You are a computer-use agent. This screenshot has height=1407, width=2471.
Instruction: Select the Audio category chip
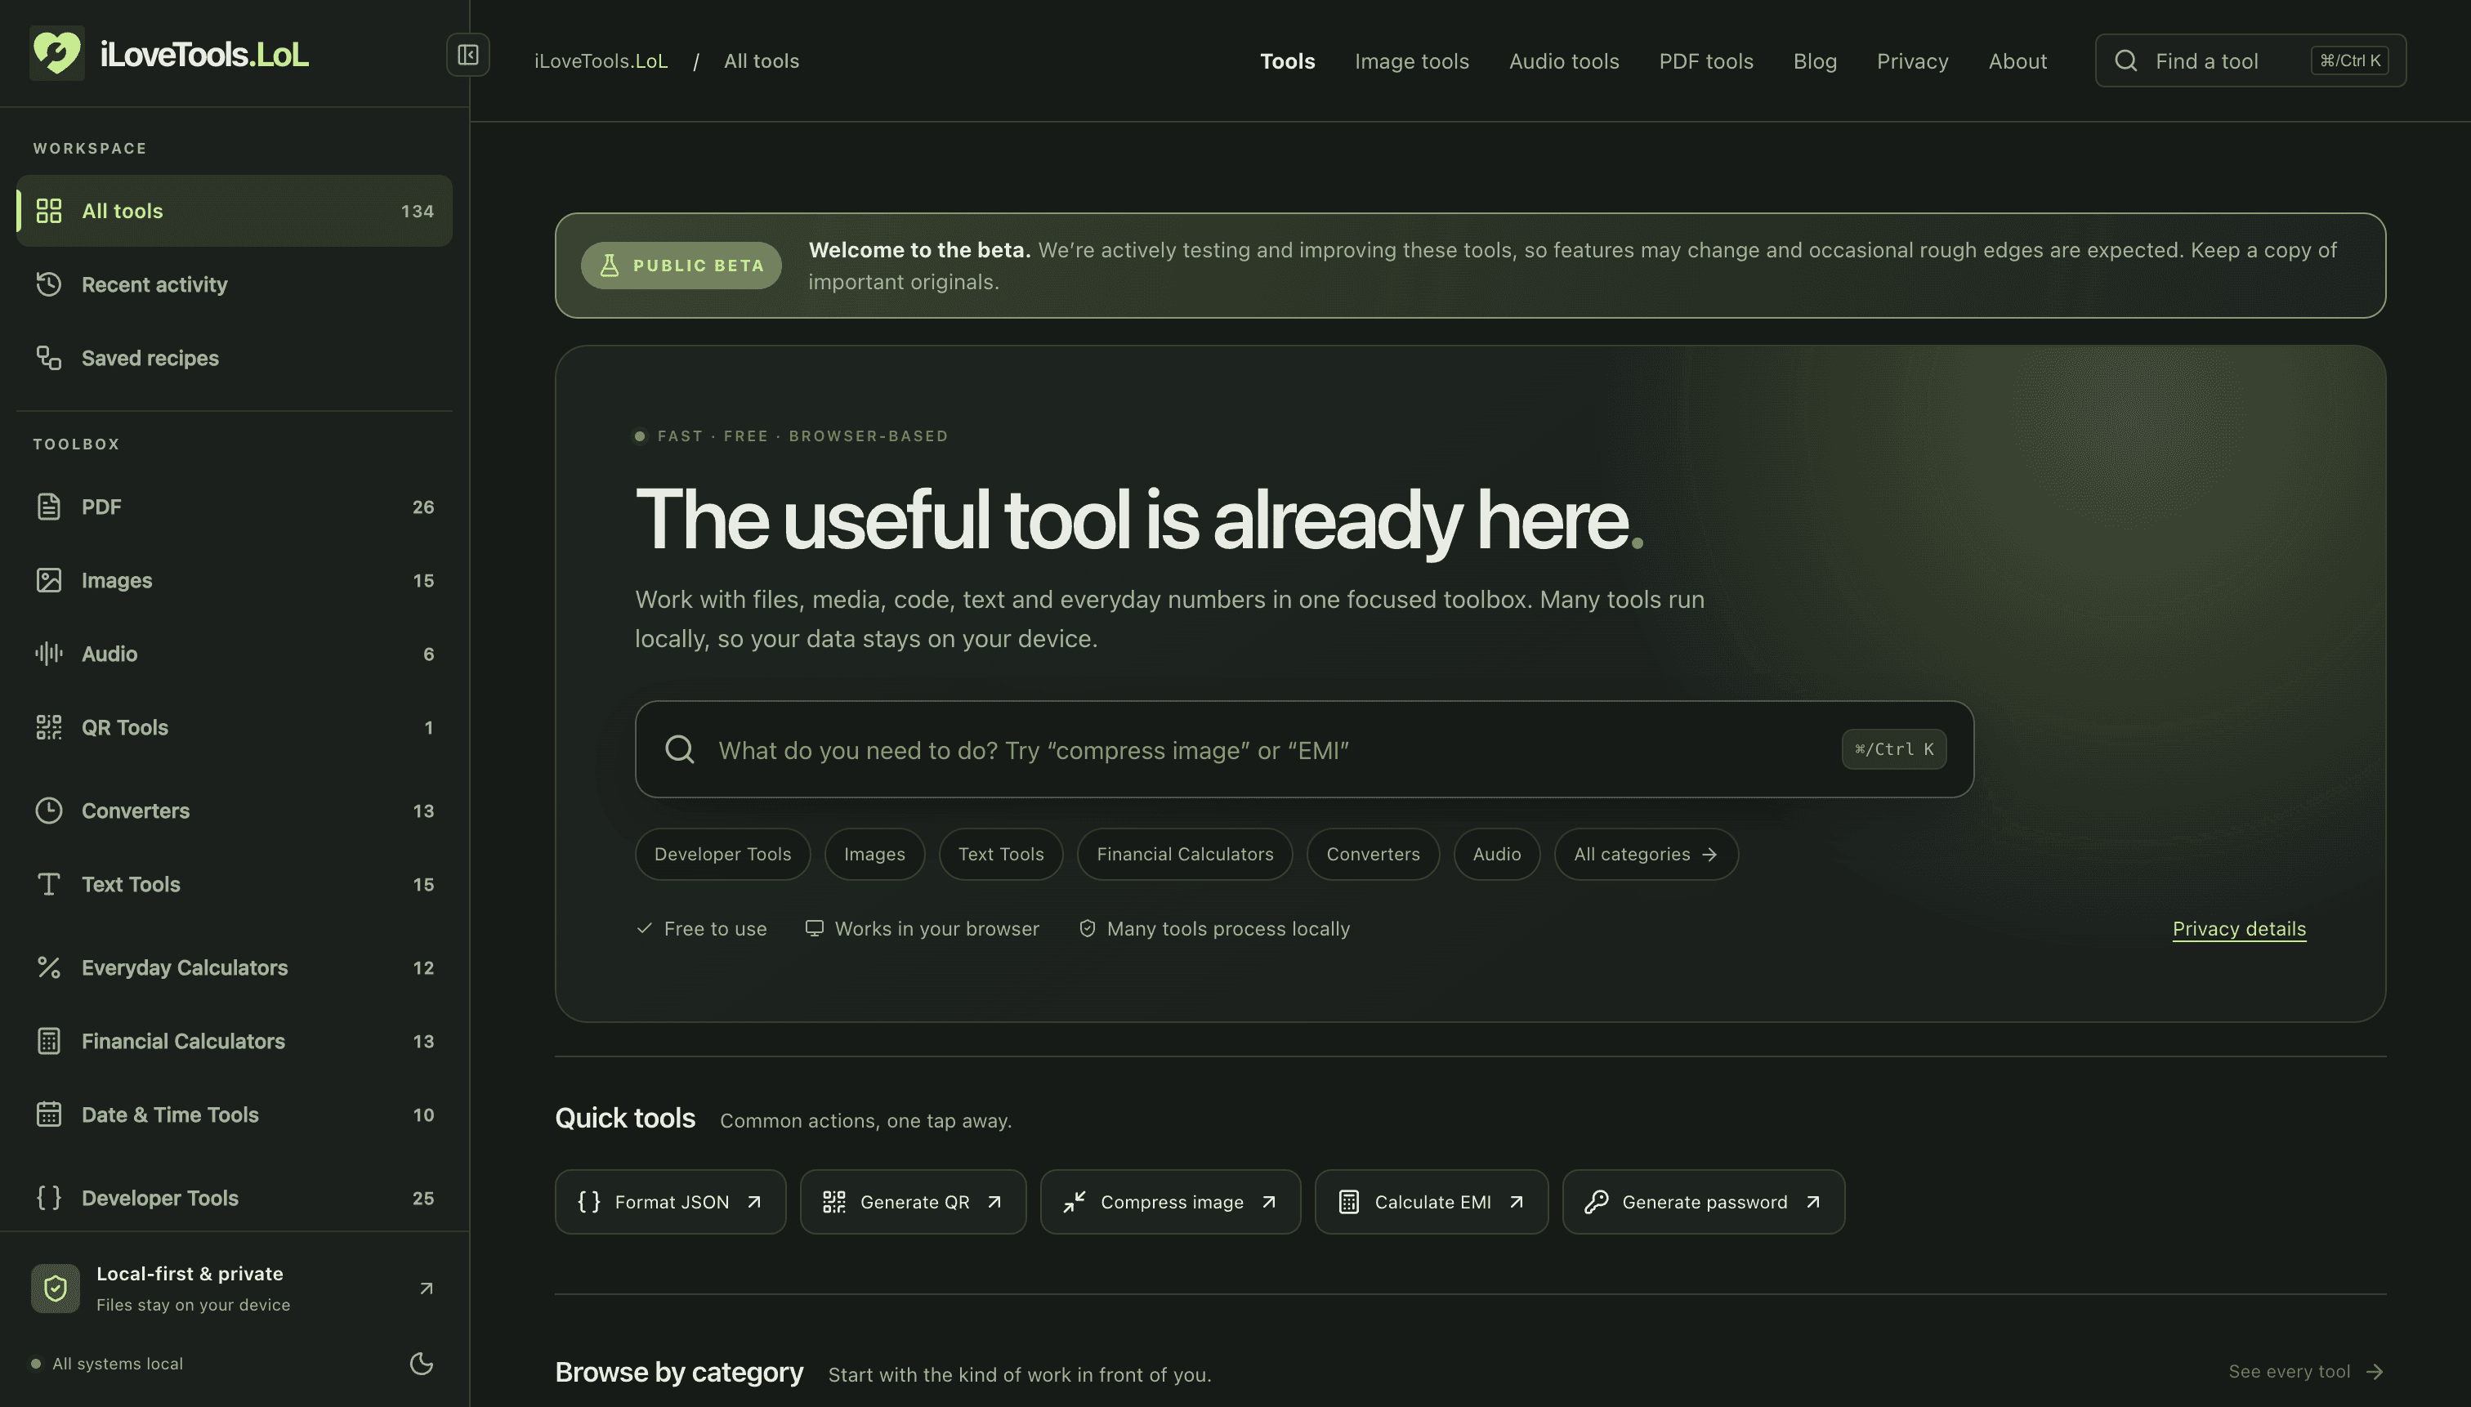[x=1497, y=855]
